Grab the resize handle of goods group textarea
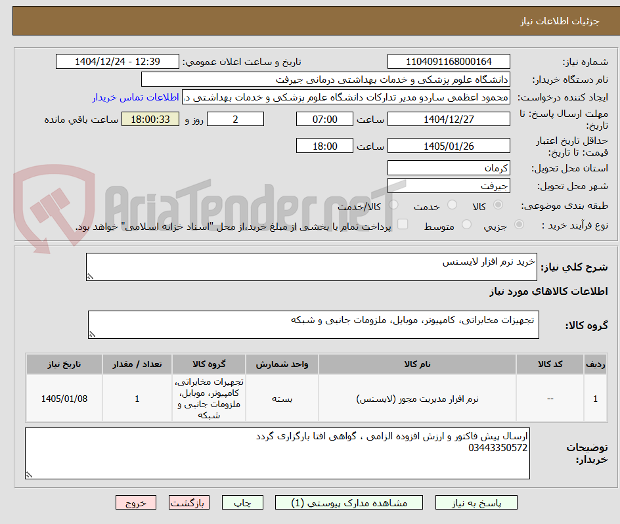The image size is (620, 524). [92, 335]
